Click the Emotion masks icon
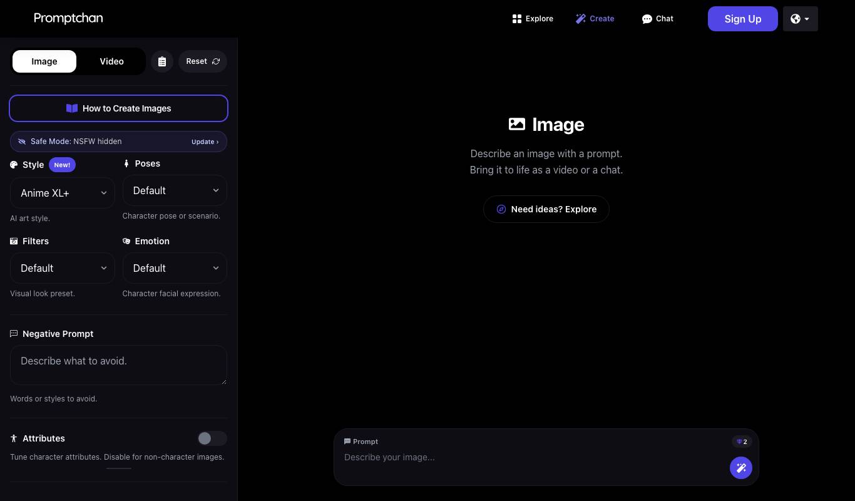 coord(126,241)
